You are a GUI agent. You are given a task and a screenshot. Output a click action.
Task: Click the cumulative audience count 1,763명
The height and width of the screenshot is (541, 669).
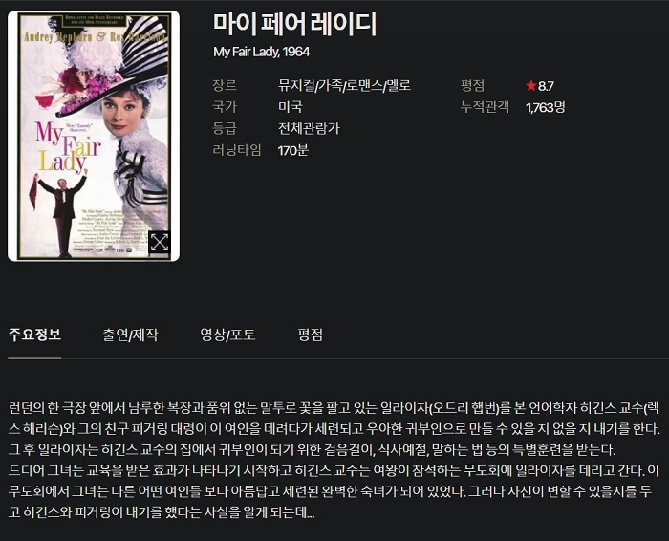(546, 107)
